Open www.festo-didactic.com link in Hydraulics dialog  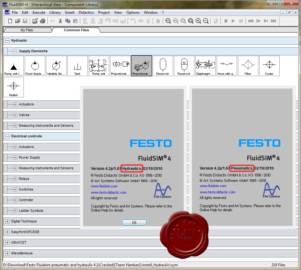[x=109, y=192]
